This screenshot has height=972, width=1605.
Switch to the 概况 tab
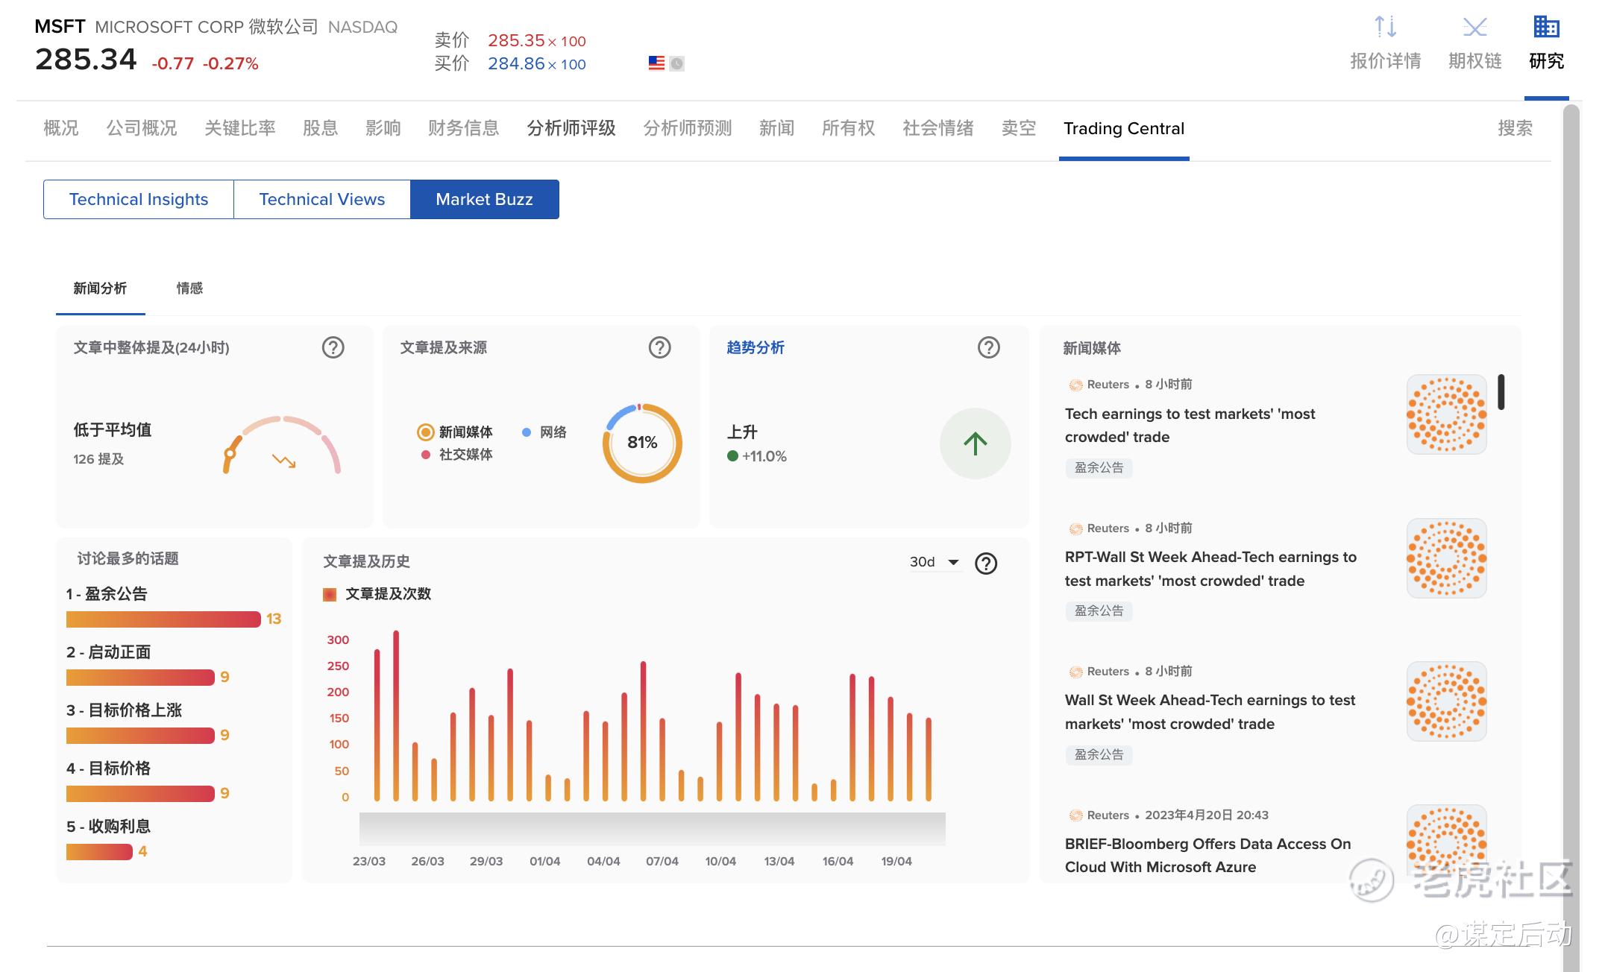tap(60, 128)
